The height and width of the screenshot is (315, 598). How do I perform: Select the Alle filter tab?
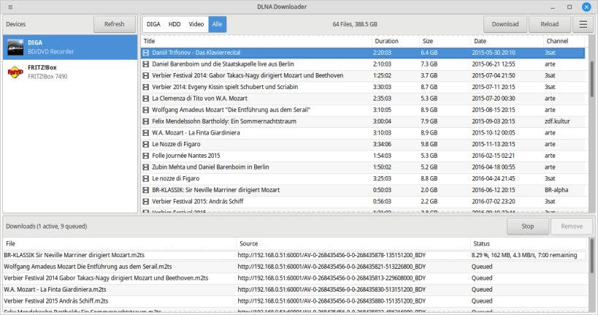tap(217, 24)
